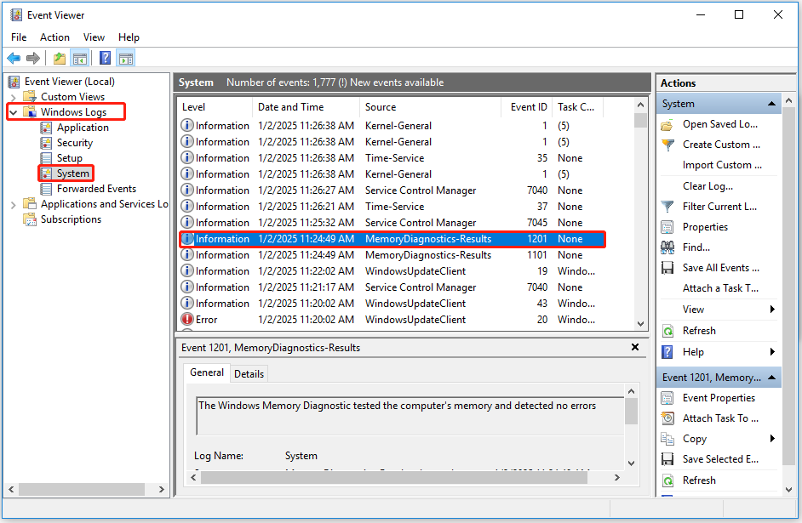Click the Copy icon under Event 1201 actions

(669, 438)
